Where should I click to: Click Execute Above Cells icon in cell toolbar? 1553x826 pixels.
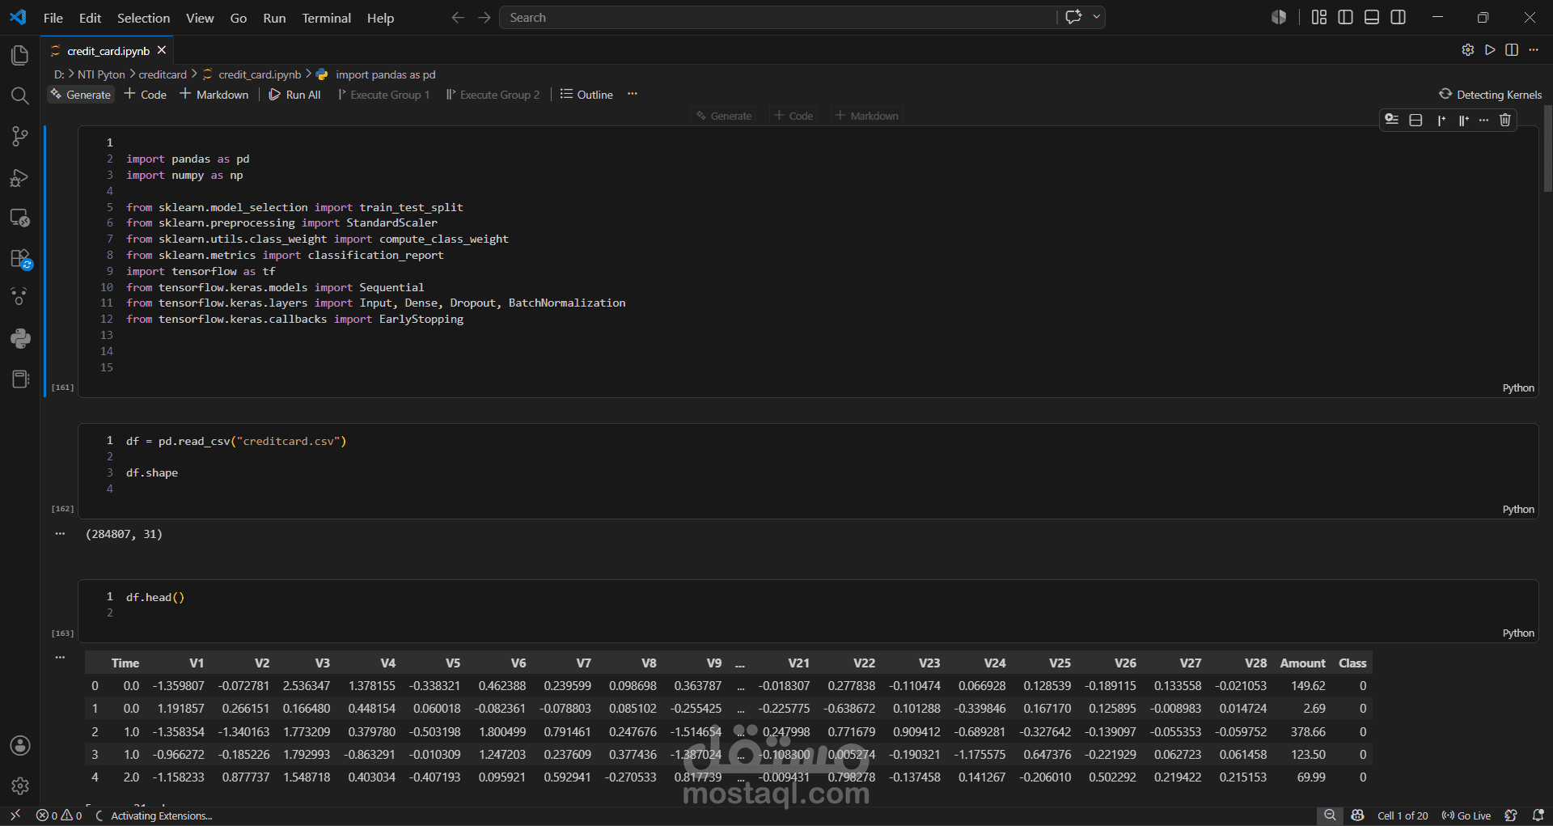tap(1441, 120)
